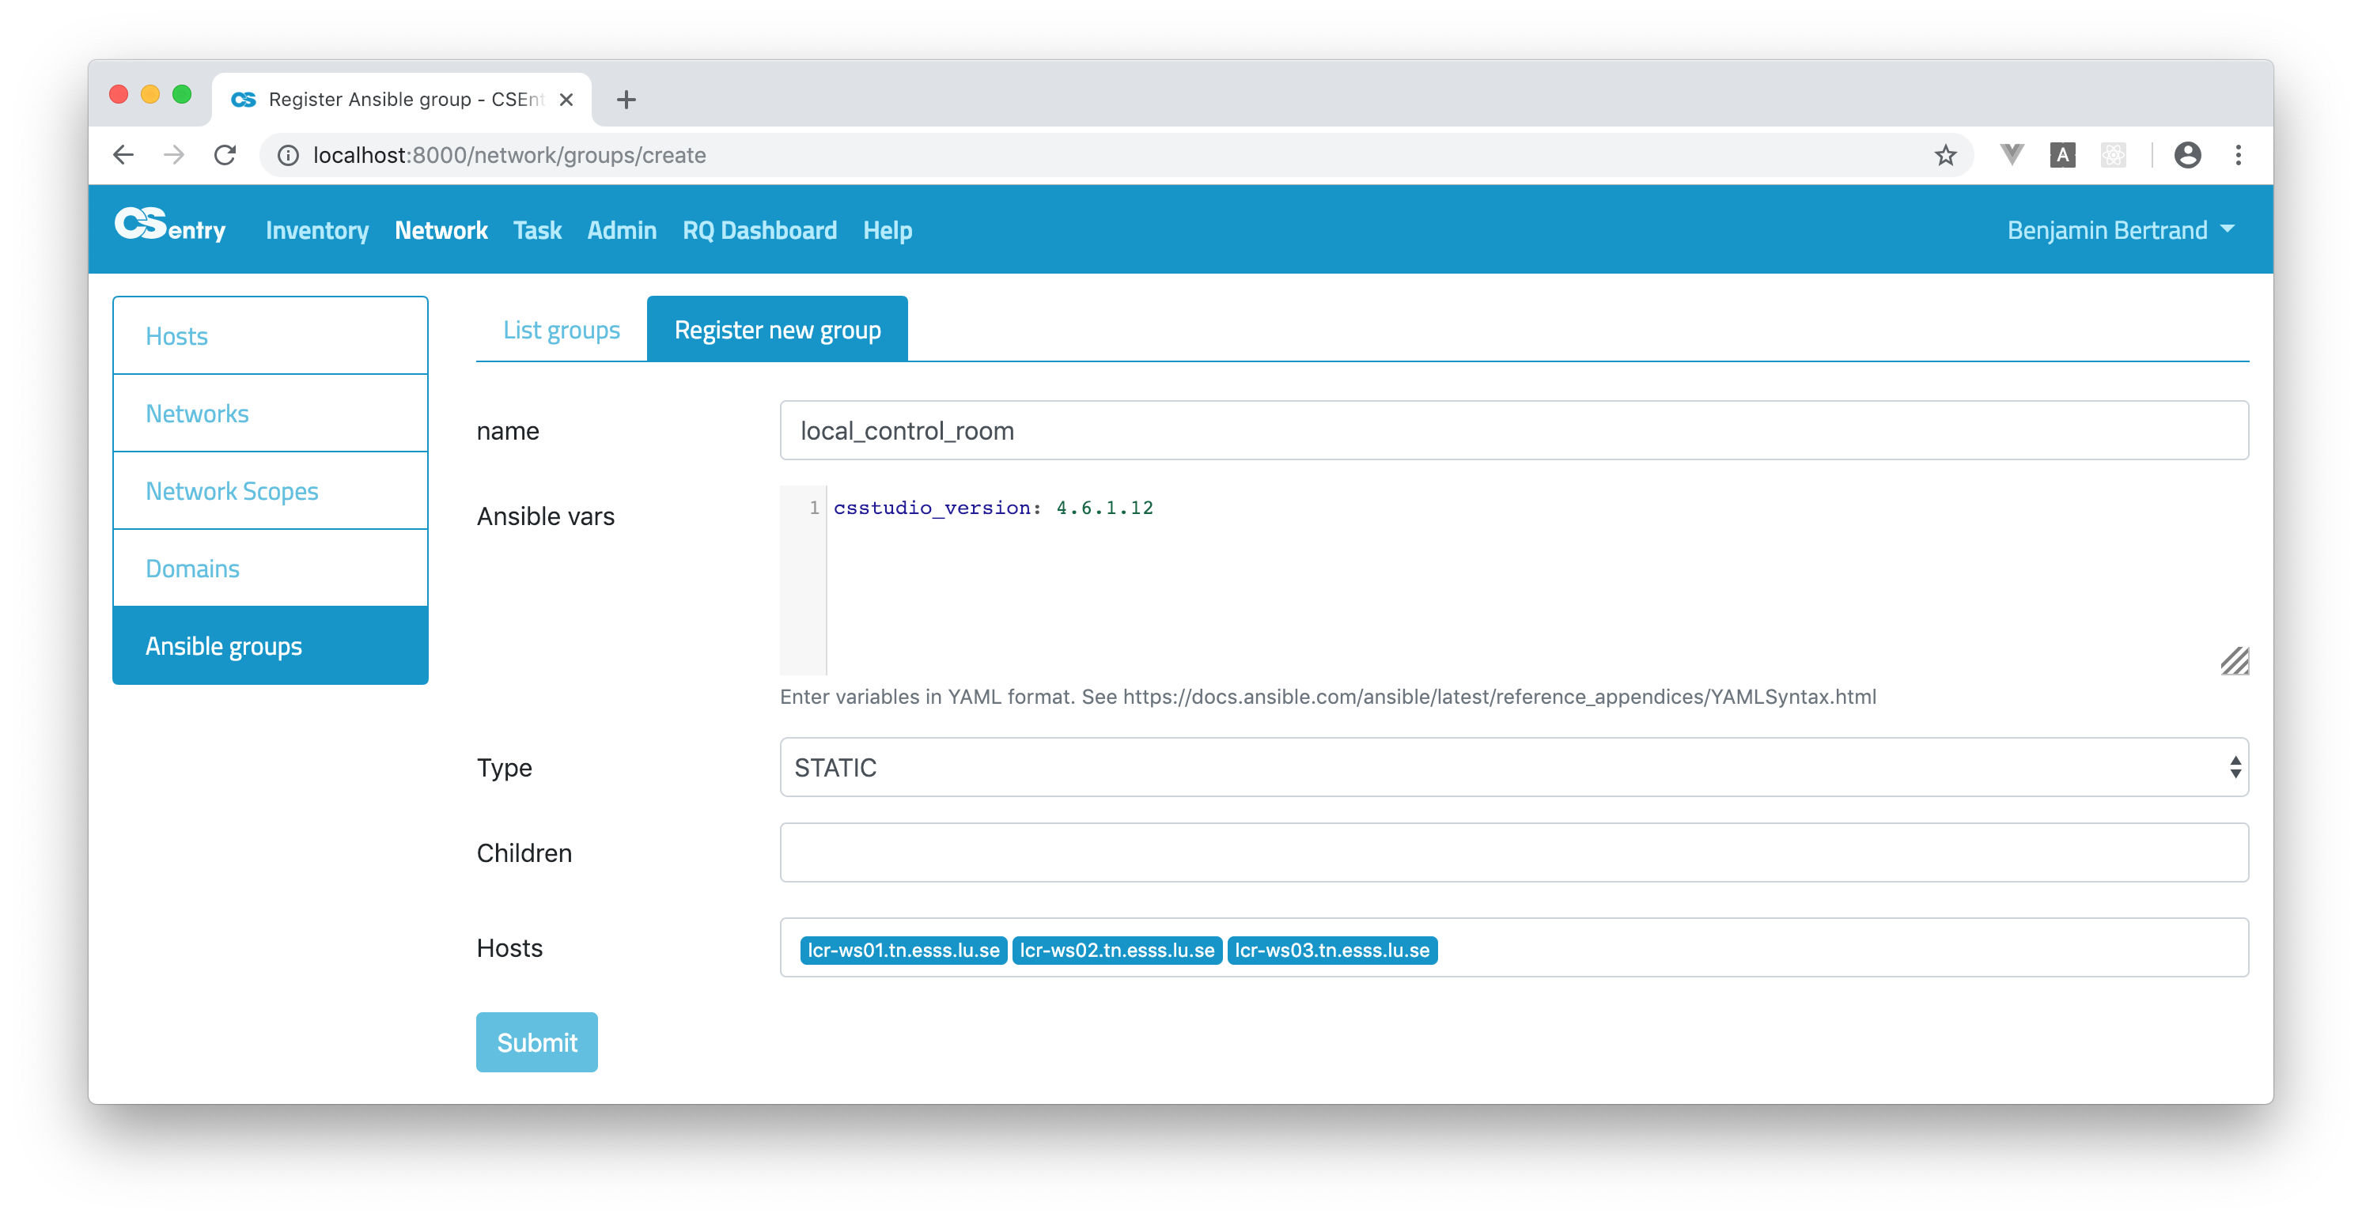
Task: Open the Type dropdown showing STATIC
Action: (1513, 767)
